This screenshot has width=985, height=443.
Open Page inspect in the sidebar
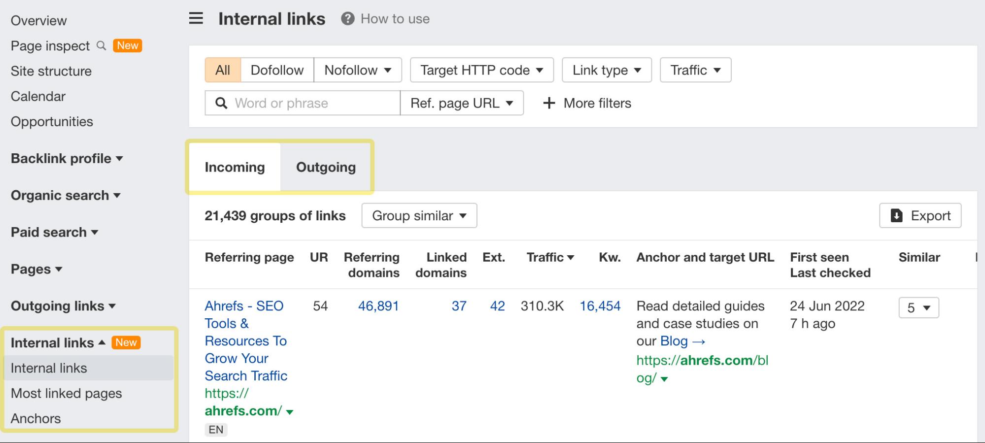tap(50, 46)
